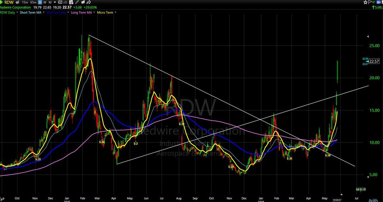
Task: Click the $-.35 earnings marker
Action: click(x=289, y=159)
